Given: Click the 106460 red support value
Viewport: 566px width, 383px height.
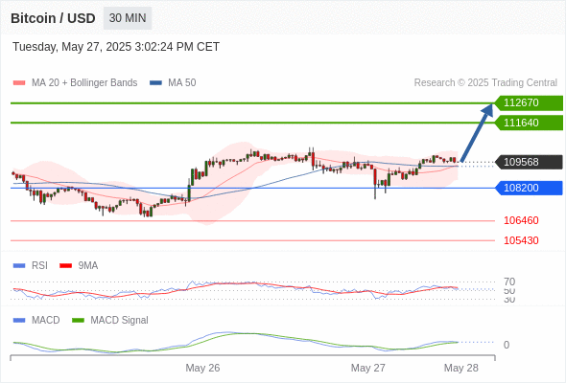Looking at the screenshot, I should 521,220.
